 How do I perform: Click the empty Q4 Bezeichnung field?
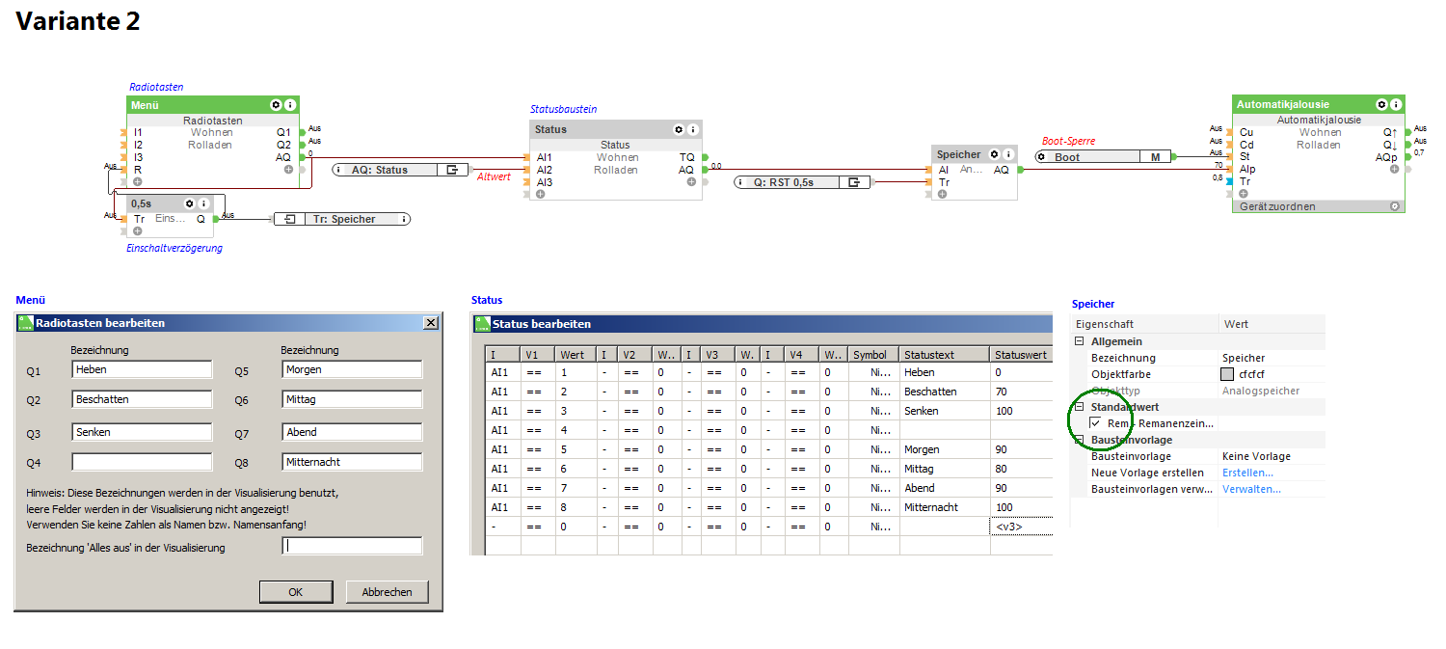point(142,462)
